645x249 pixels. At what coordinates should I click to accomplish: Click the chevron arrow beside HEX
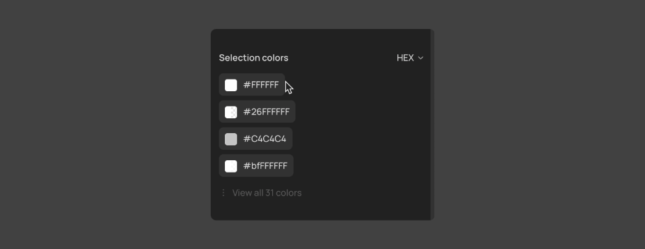click(x=420, y=59)
